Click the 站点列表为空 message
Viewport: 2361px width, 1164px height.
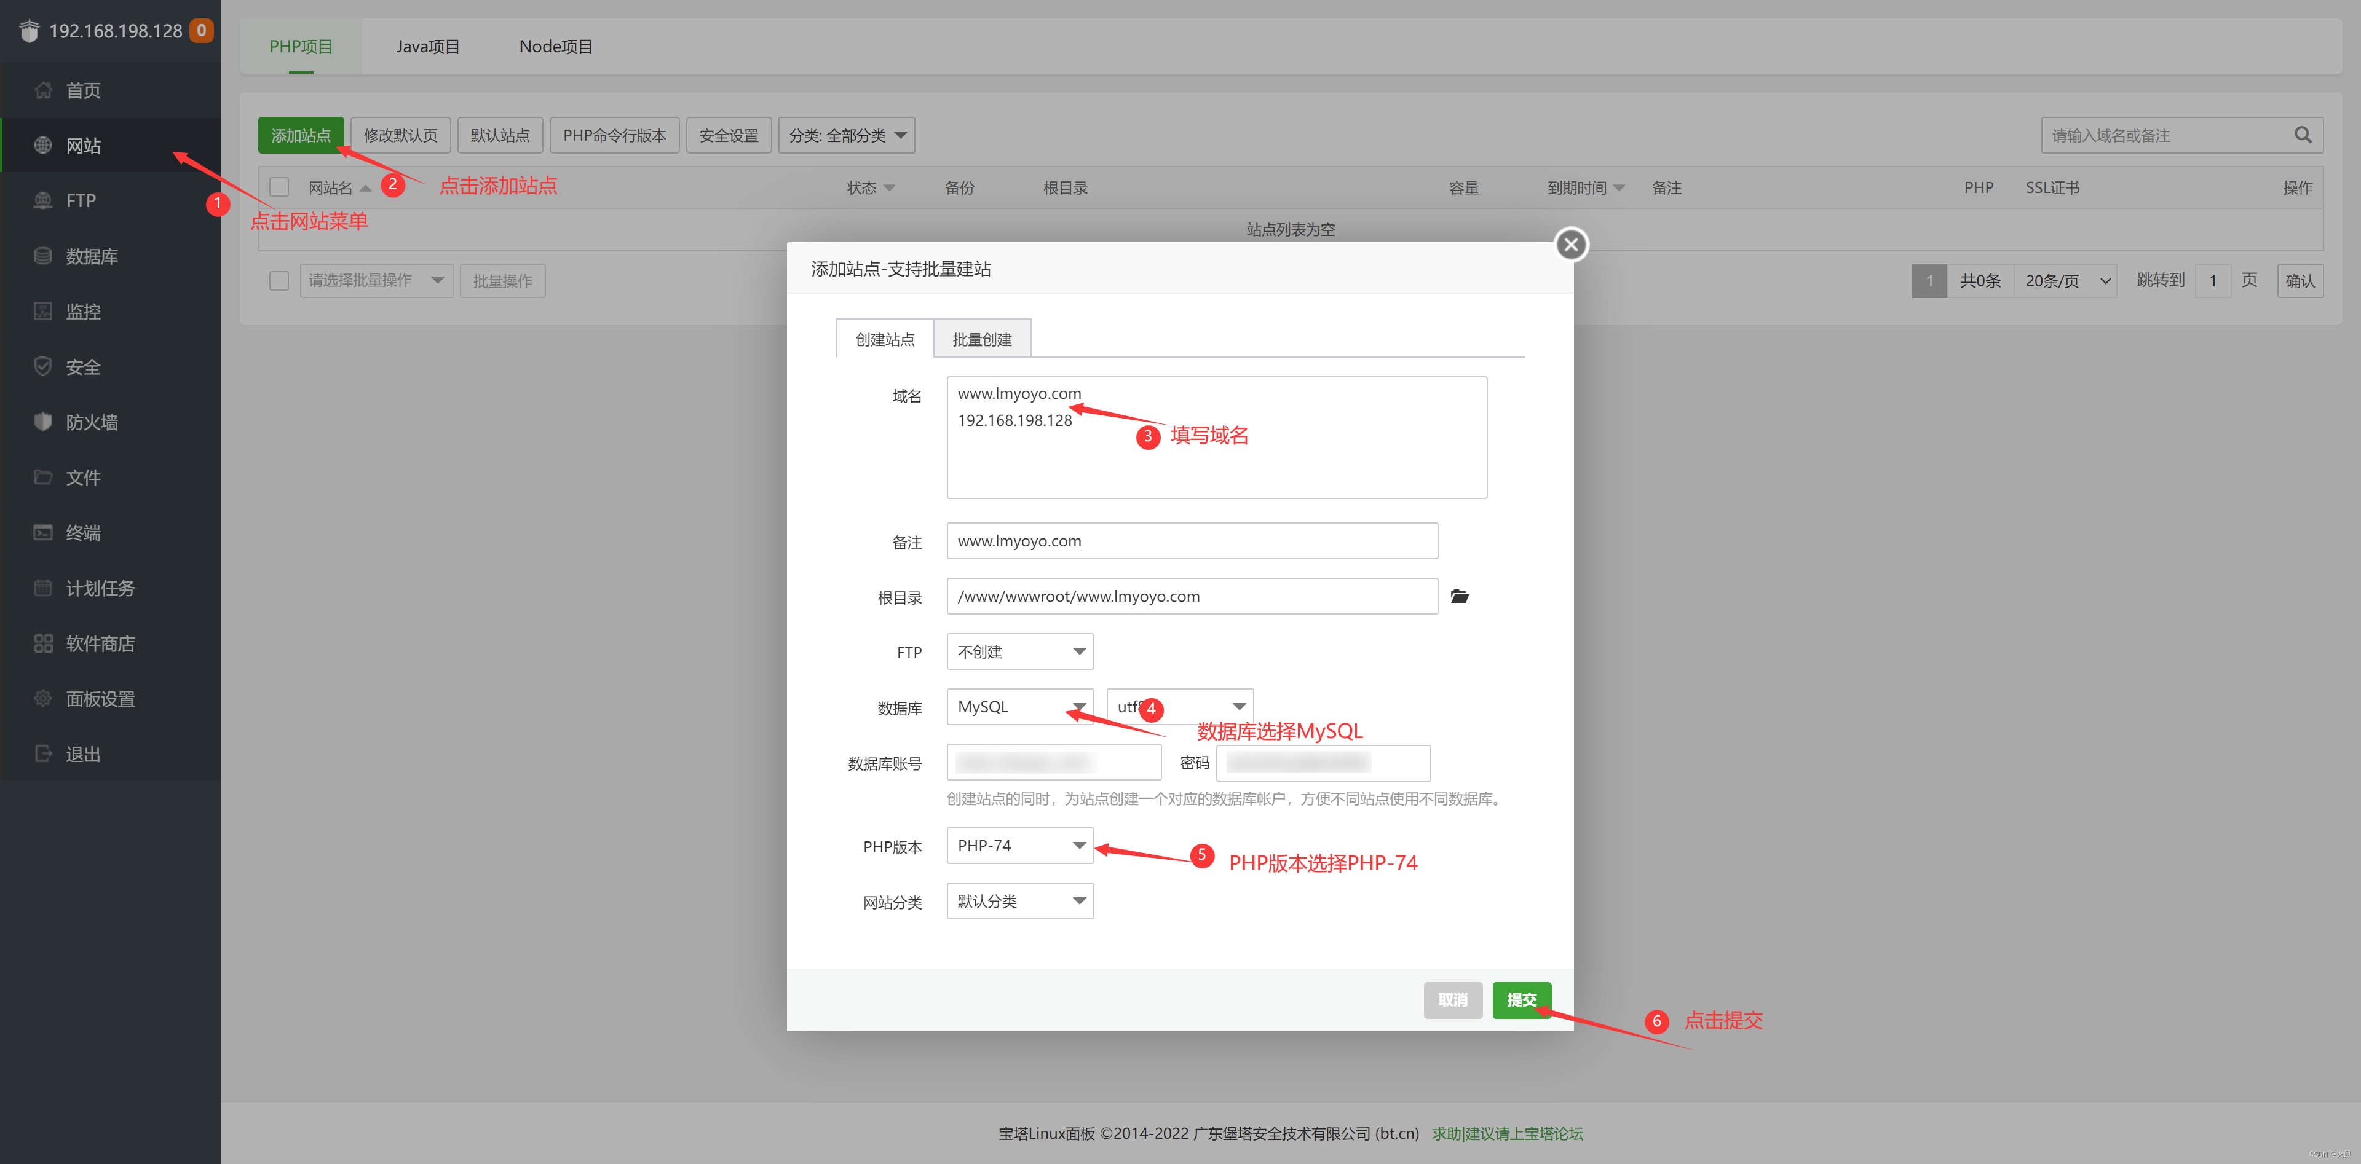1291,229
